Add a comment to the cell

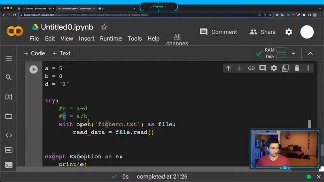tap(262, 68)
